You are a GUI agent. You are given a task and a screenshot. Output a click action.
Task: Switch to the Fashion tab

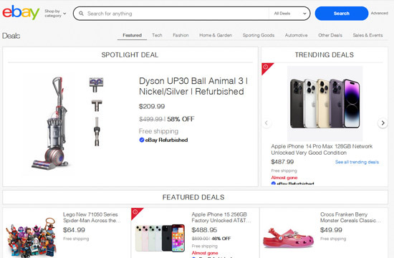tap(181, 35)
